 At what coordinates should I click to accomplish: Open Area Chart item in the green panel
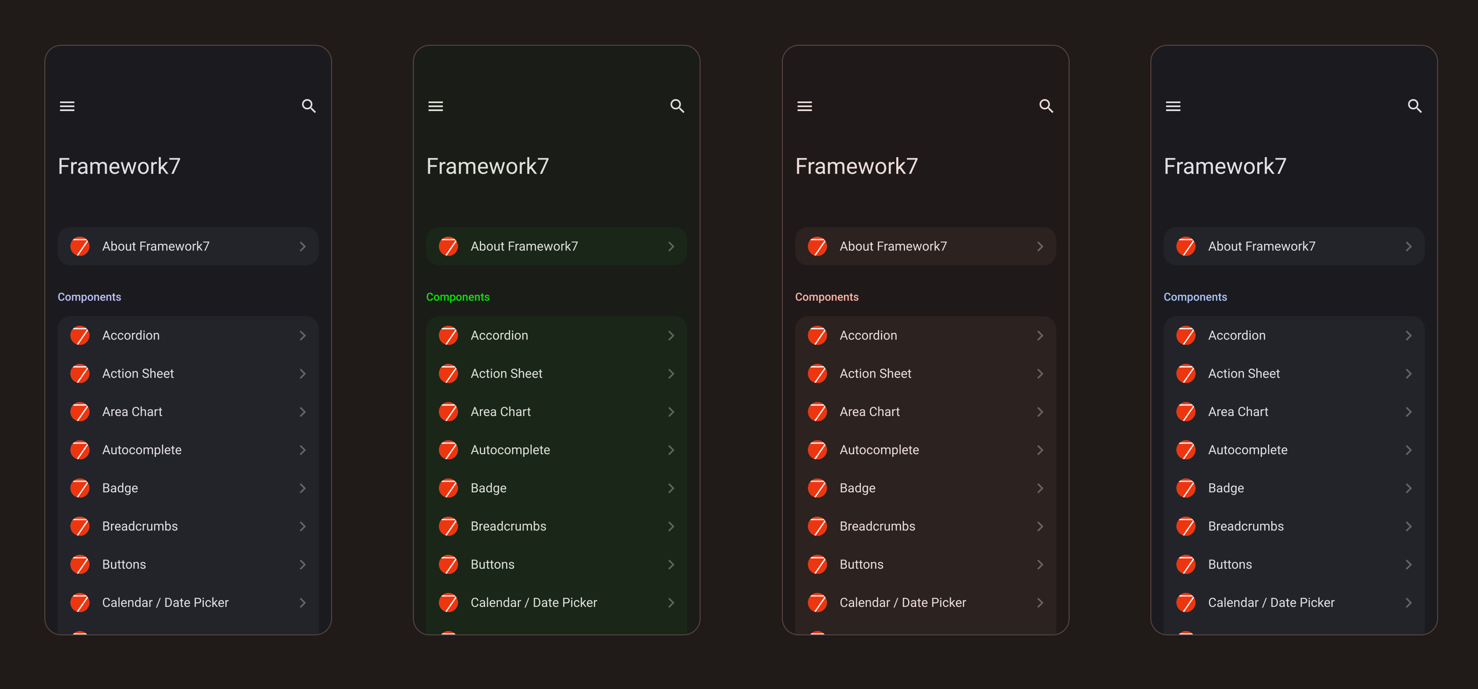(501, 411)
